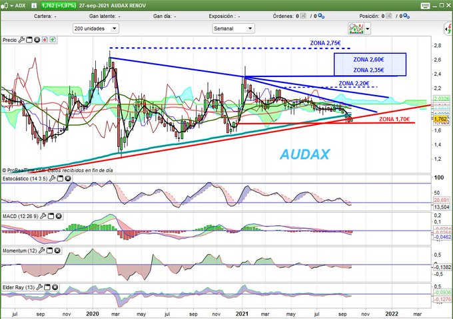The image size is (453, 319).
Task: Click the 2021 marker on time axis
Action: point(242,314)
